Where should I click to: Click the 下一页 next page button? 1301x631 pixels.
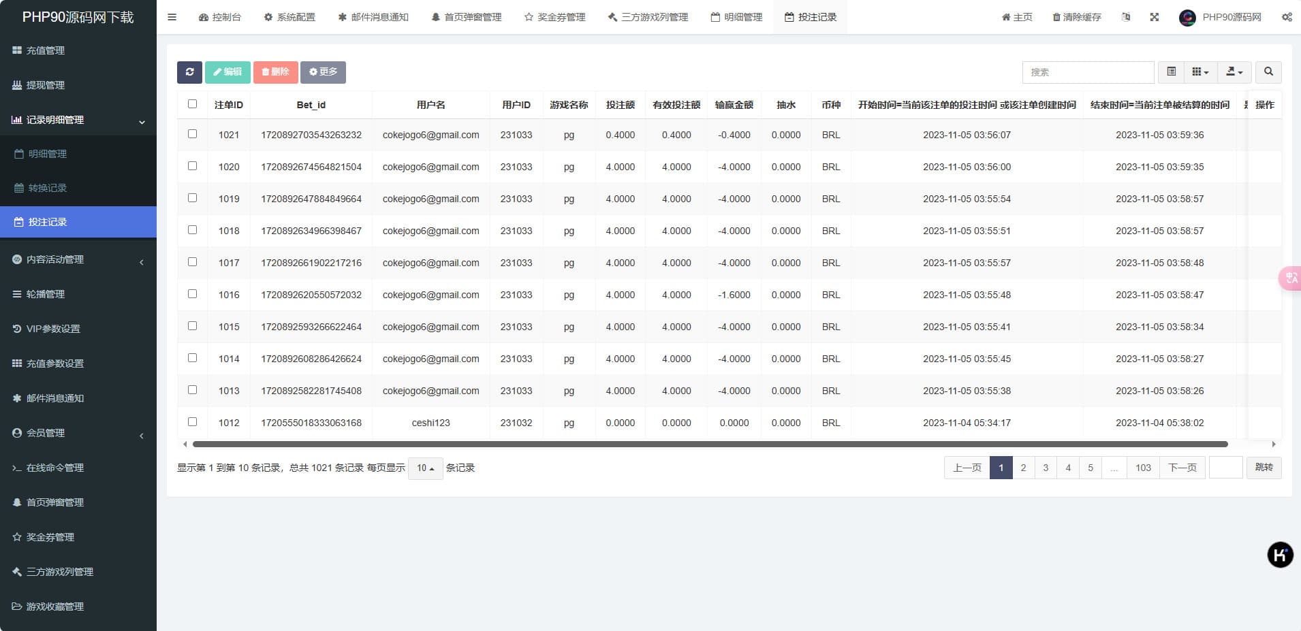coord(1182,468)
